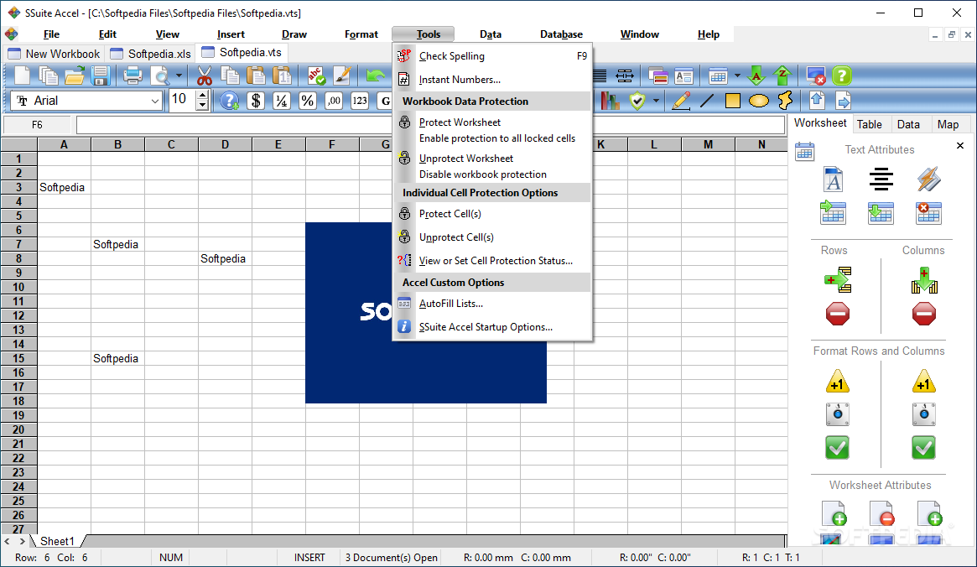Viewport: 977px width, 567px height.
Task: Open help with green question mark icon
Action: (x=842, y=76)
